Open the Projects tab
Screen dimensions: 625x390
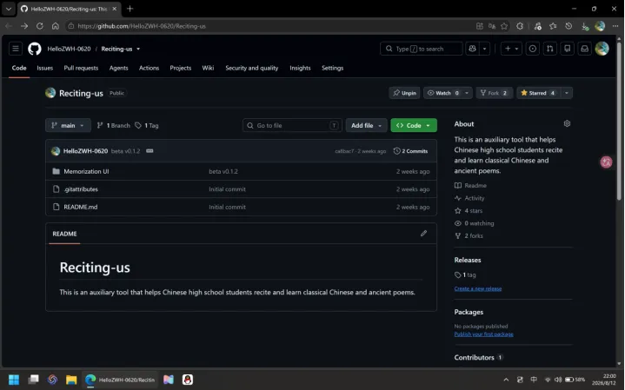coord(180,68)
